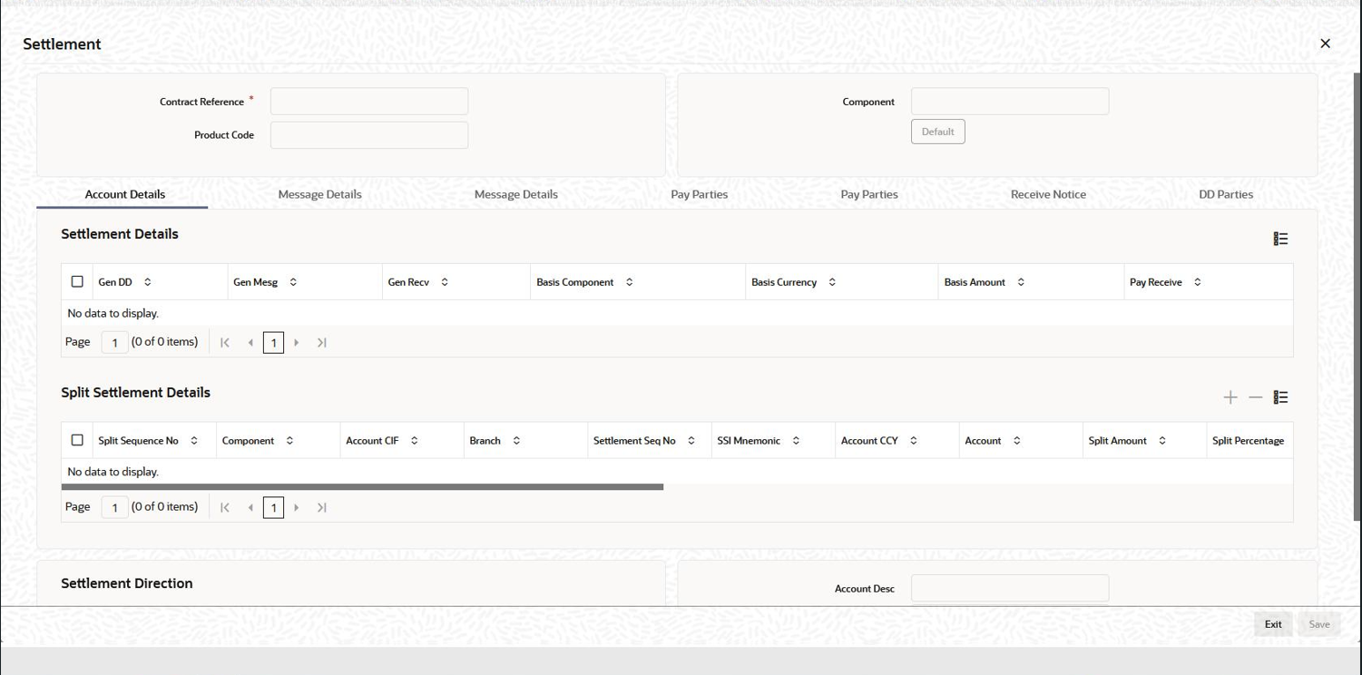Jump to first page of Settlement Details

pos(224,342)
